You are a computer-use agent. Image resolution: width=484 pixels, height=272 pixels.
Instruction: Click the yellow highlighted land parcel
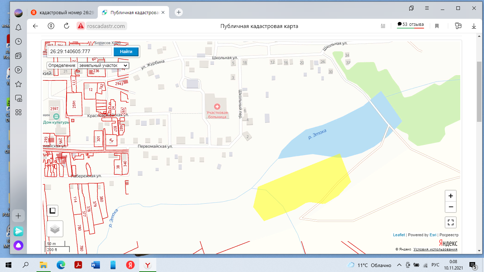[301, 188]
